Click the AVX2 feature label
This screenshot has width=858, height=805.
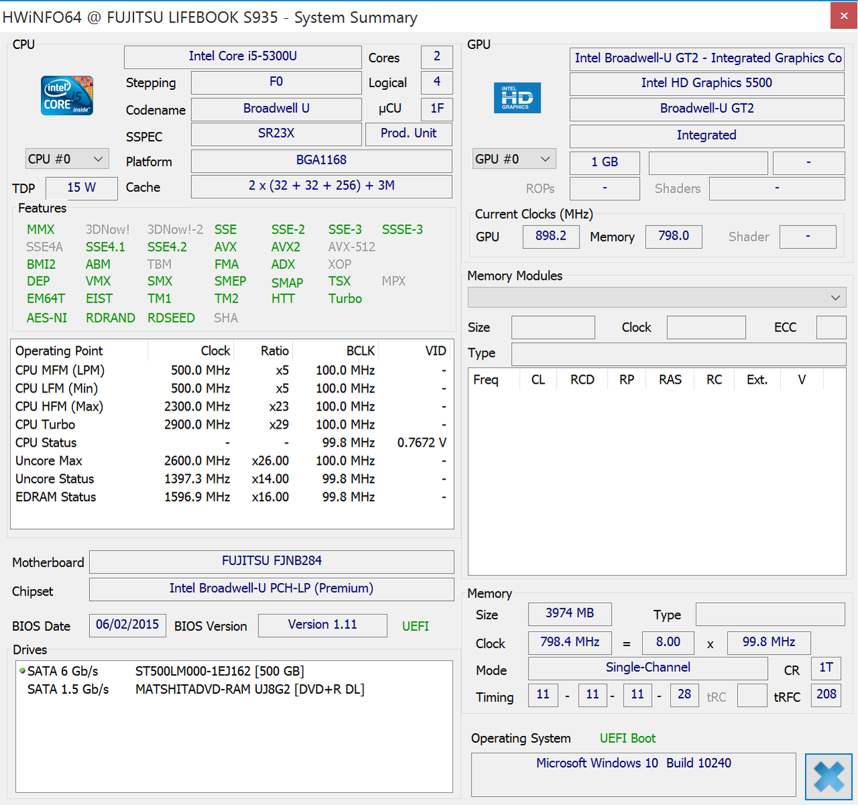click(x=286, y=247)
